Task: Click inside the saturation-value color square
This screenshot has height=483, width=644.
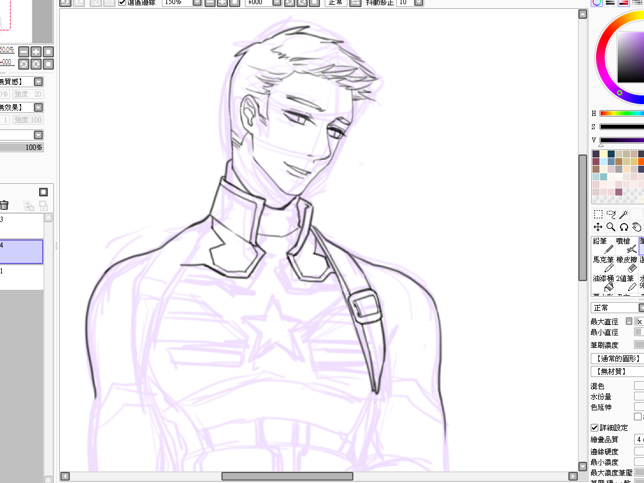Action: pyautogui.click(x=631, y=57)
